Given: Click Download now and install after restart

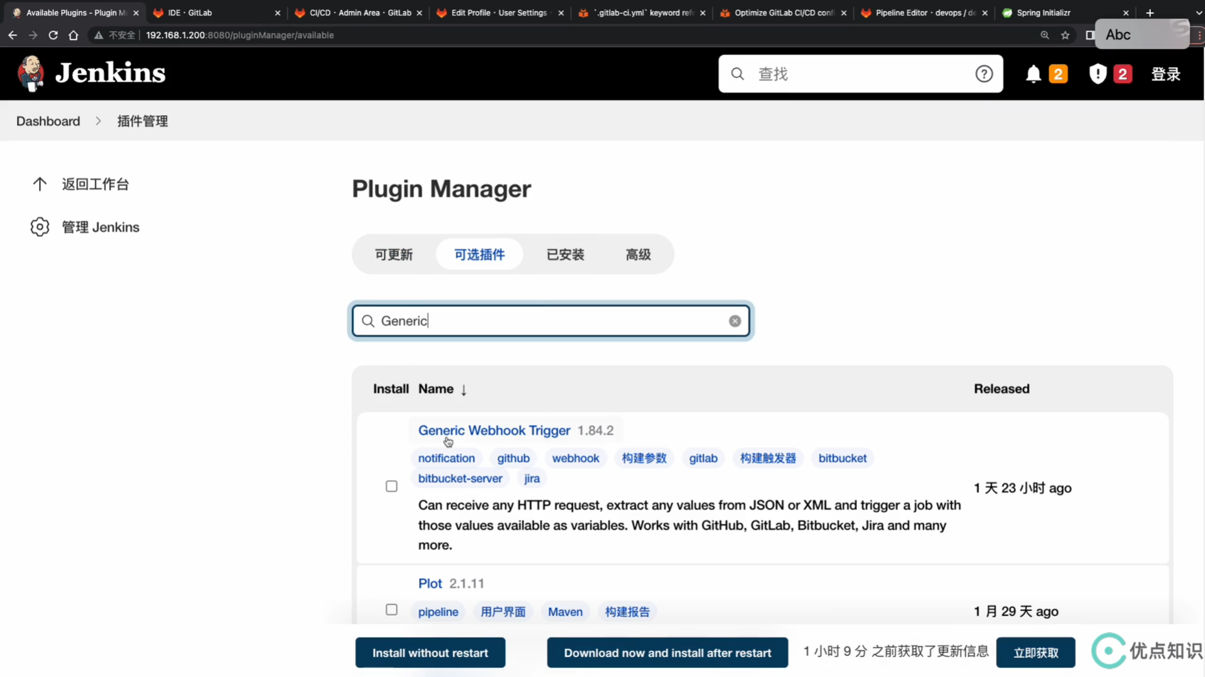Looking at the screenshot, I should point(667,653).
